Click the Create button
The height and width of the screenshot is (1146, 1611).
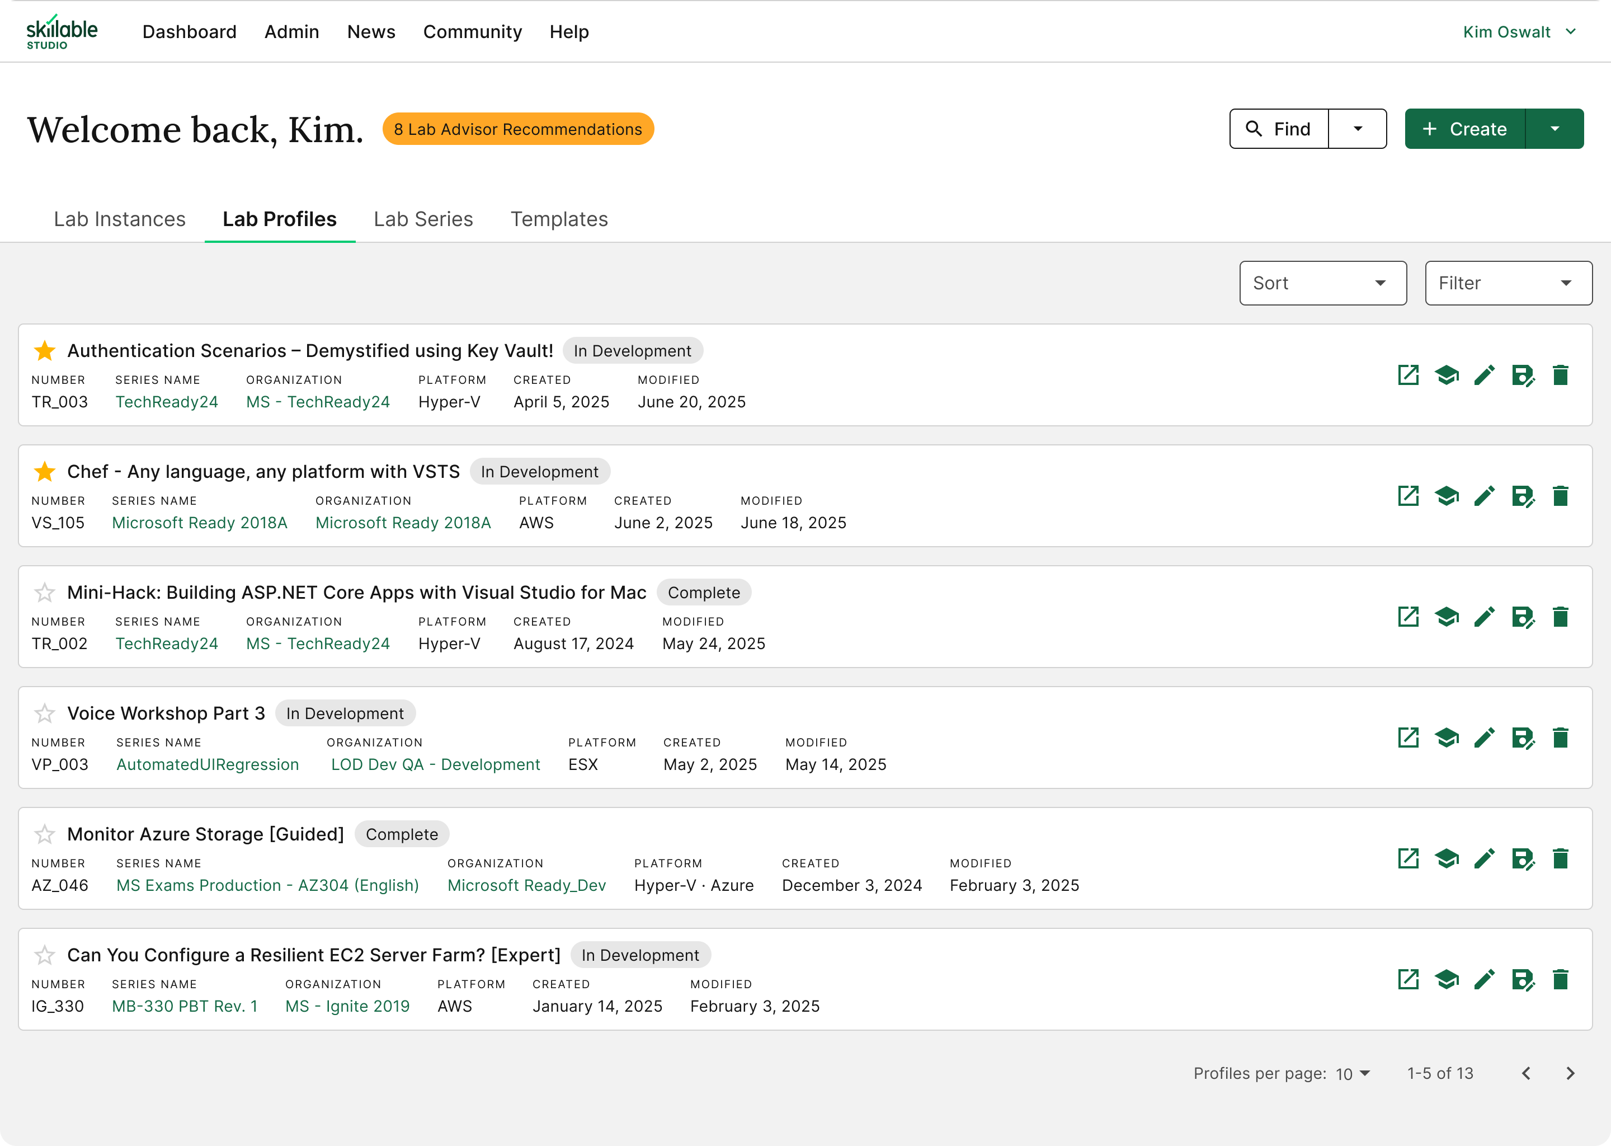1464,129
